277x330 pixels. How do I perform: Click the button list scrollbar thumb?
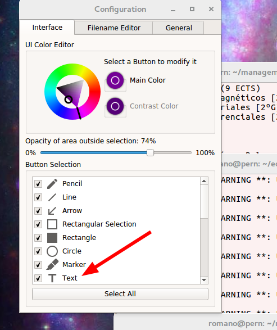pos(204,201)
